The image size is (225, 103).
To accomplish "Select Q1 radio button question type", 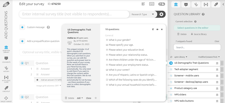I will 22,63.
